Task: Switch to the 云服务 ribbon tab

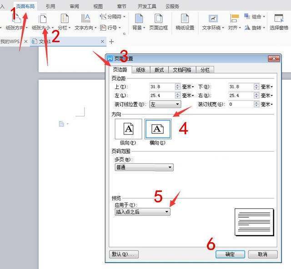Action: click(172, 6)
